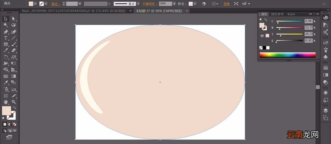This screenshot has height=144, width=331.
Task: Open the opacity 100% arrow dropdown
Action: click(x=174, y=4)
